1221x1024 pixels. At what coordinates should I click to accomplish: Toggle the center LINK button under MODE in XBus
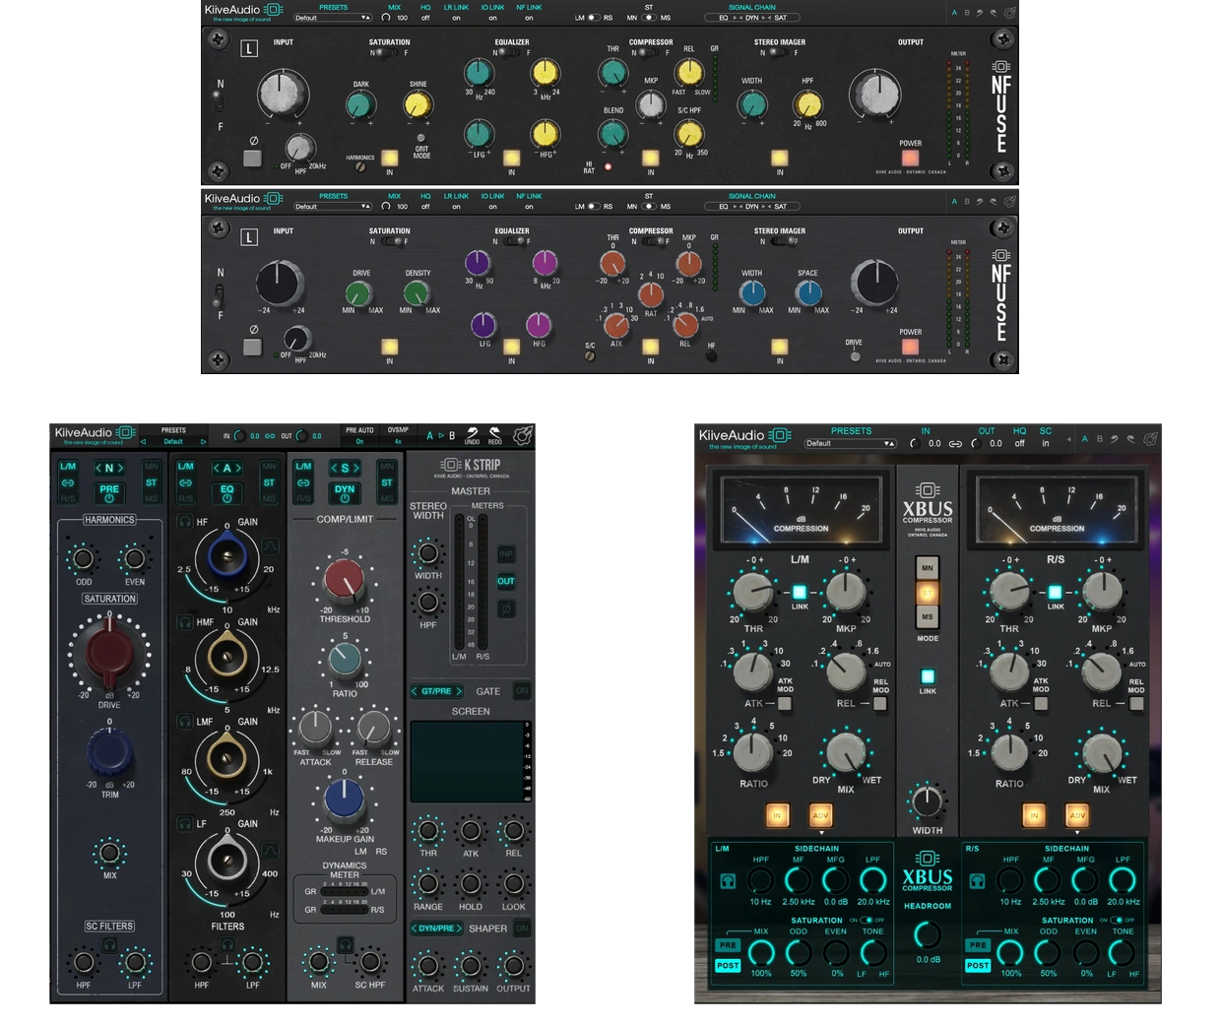(928, 676)
